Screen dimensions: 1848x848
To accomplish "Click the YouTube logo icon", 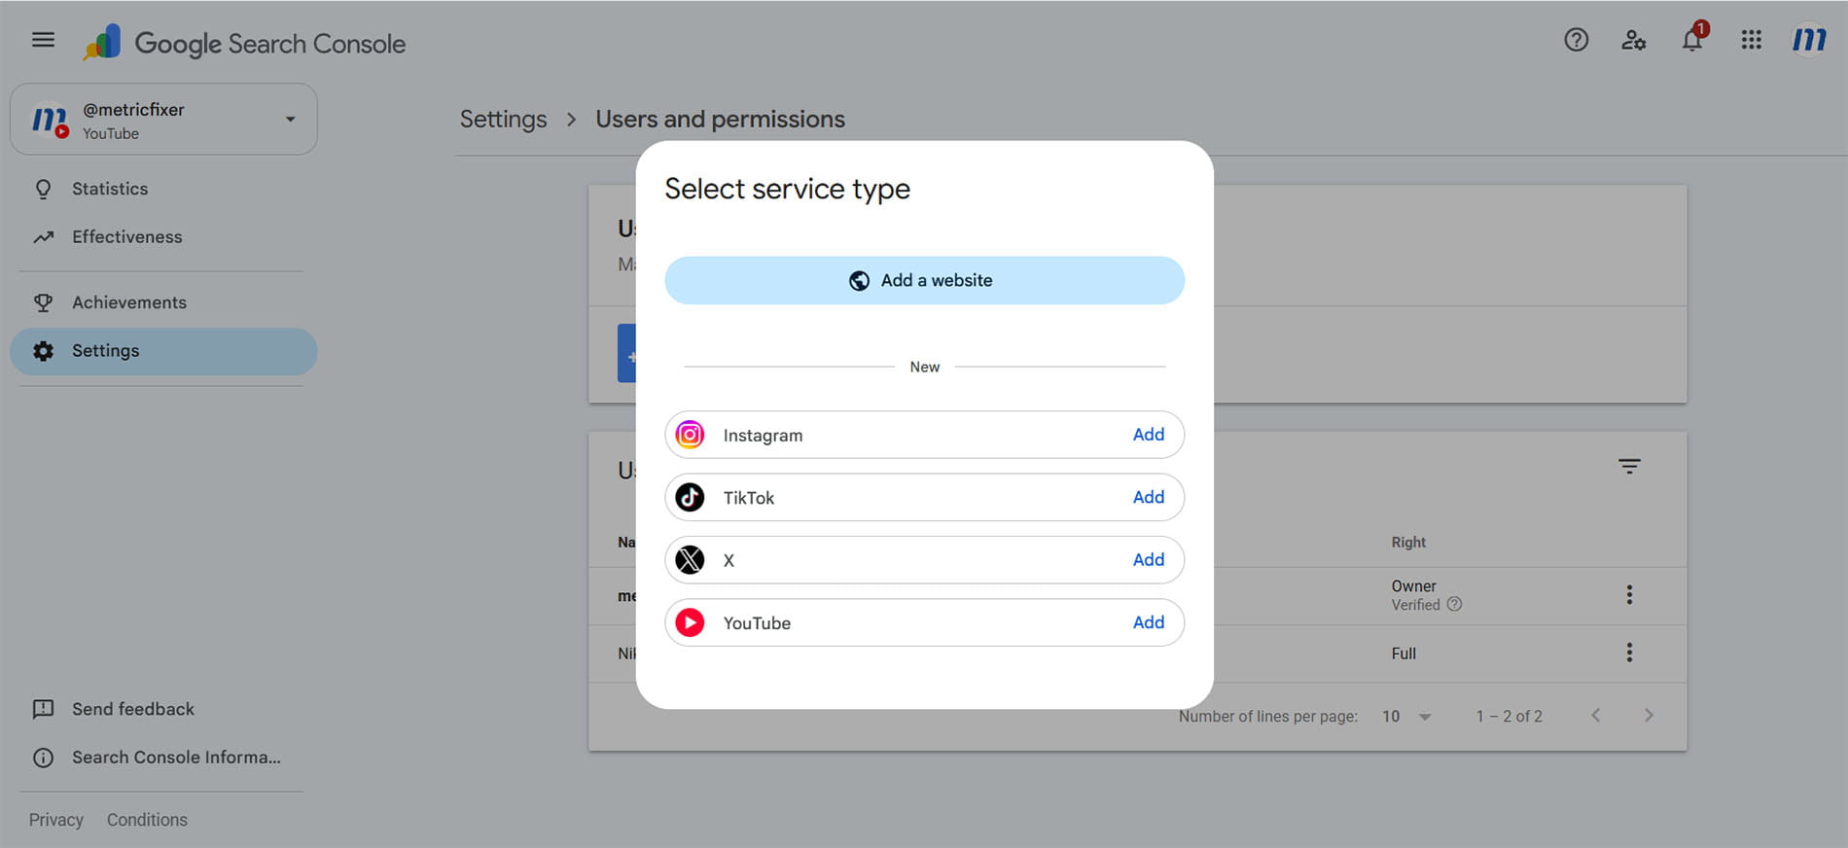I will pyautogui.click(x=690, y=622).
